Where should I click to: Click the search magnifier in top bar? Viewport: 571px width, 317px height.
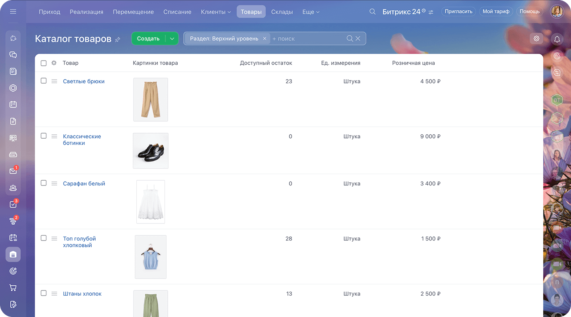tap(372, 11)
